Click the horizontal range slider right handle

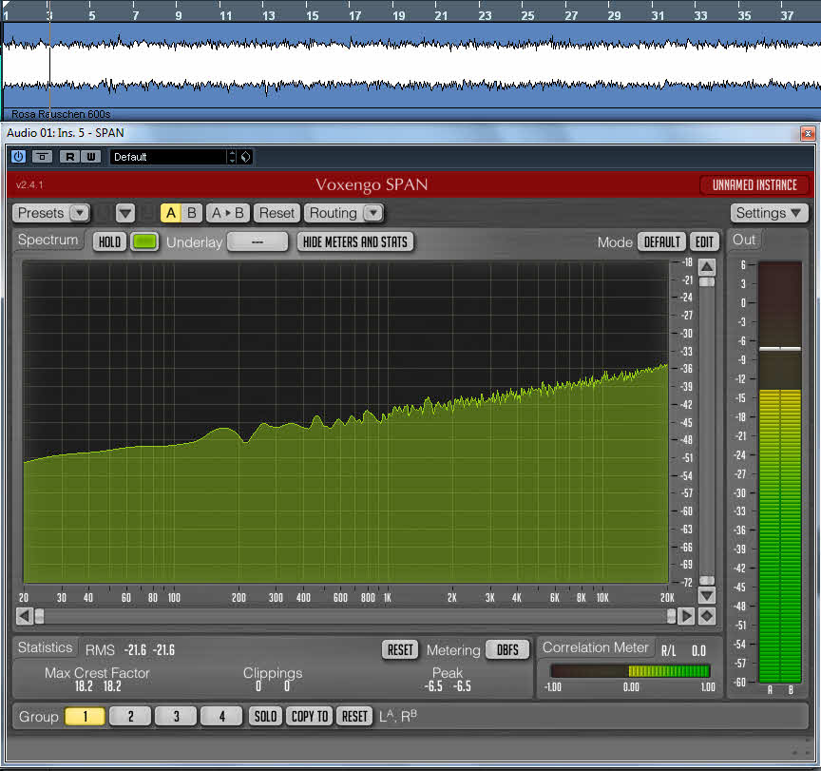(x=671, y=616)
